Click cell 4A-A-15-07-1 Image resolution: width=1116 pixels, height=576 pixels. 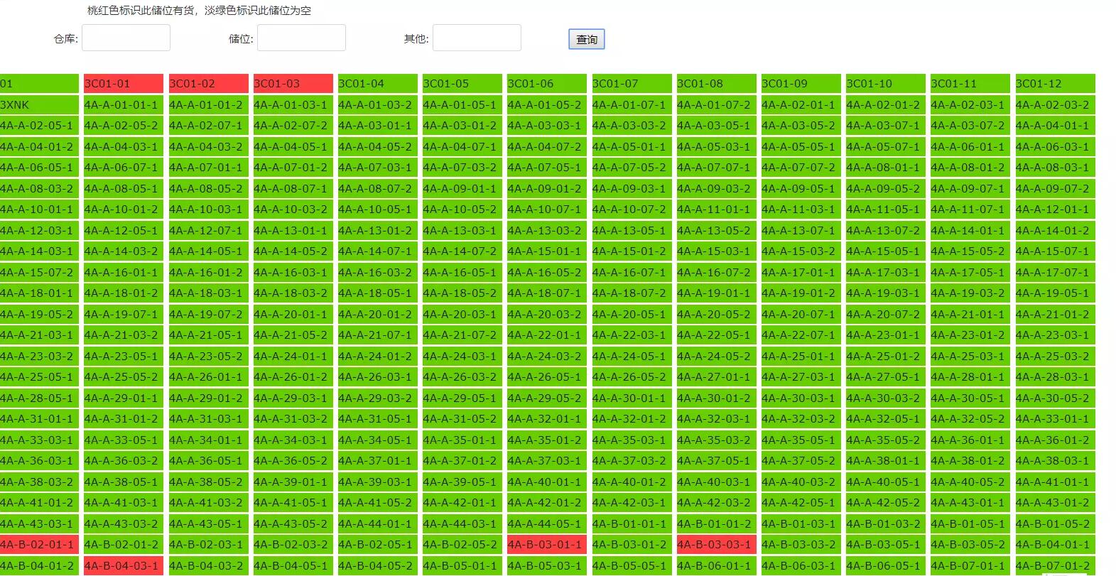tap(1056, 251)
